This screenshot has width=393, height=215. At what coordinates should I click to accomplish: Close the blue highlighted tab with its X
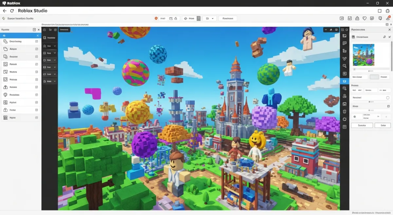click(37, 35)
